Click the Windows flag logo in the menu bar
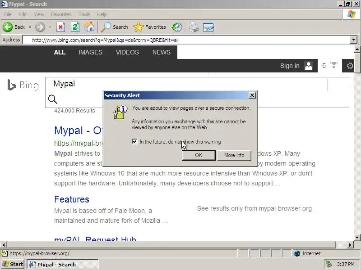 pyautogui.click(x=352, y=14)
